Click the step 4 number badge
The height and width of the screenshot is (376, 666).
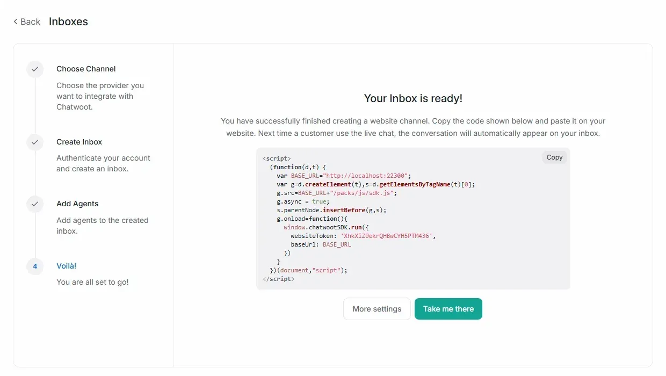[x=35, y=266]
